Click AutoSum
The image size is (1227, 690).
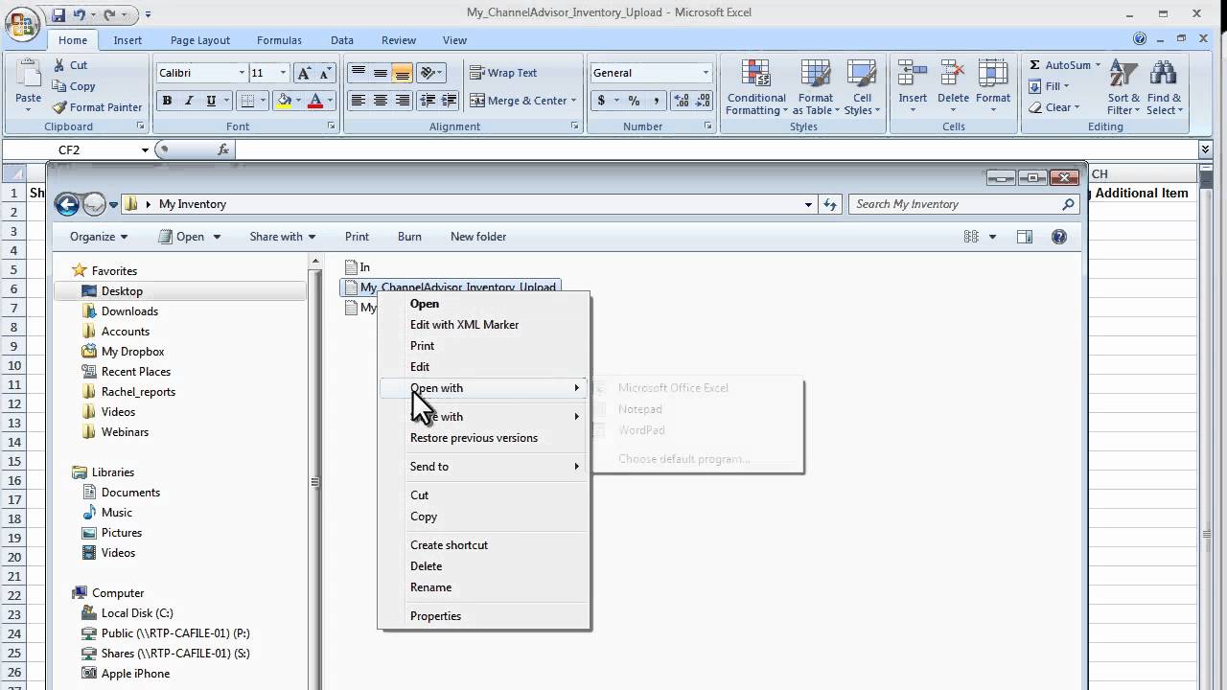tap(1060, 65)
